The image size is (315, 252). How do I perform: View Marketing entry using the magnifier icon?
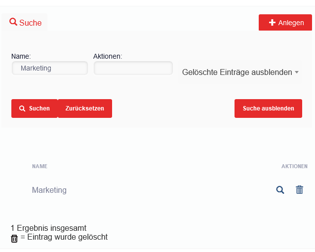[280, 190]
